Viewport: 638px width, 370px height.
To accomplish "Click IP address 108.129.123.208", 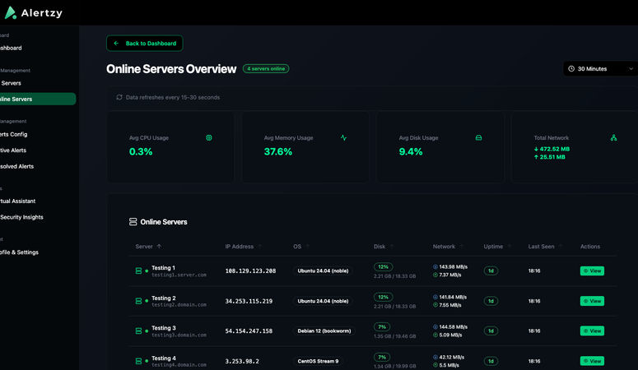I will tap(250, 271).
